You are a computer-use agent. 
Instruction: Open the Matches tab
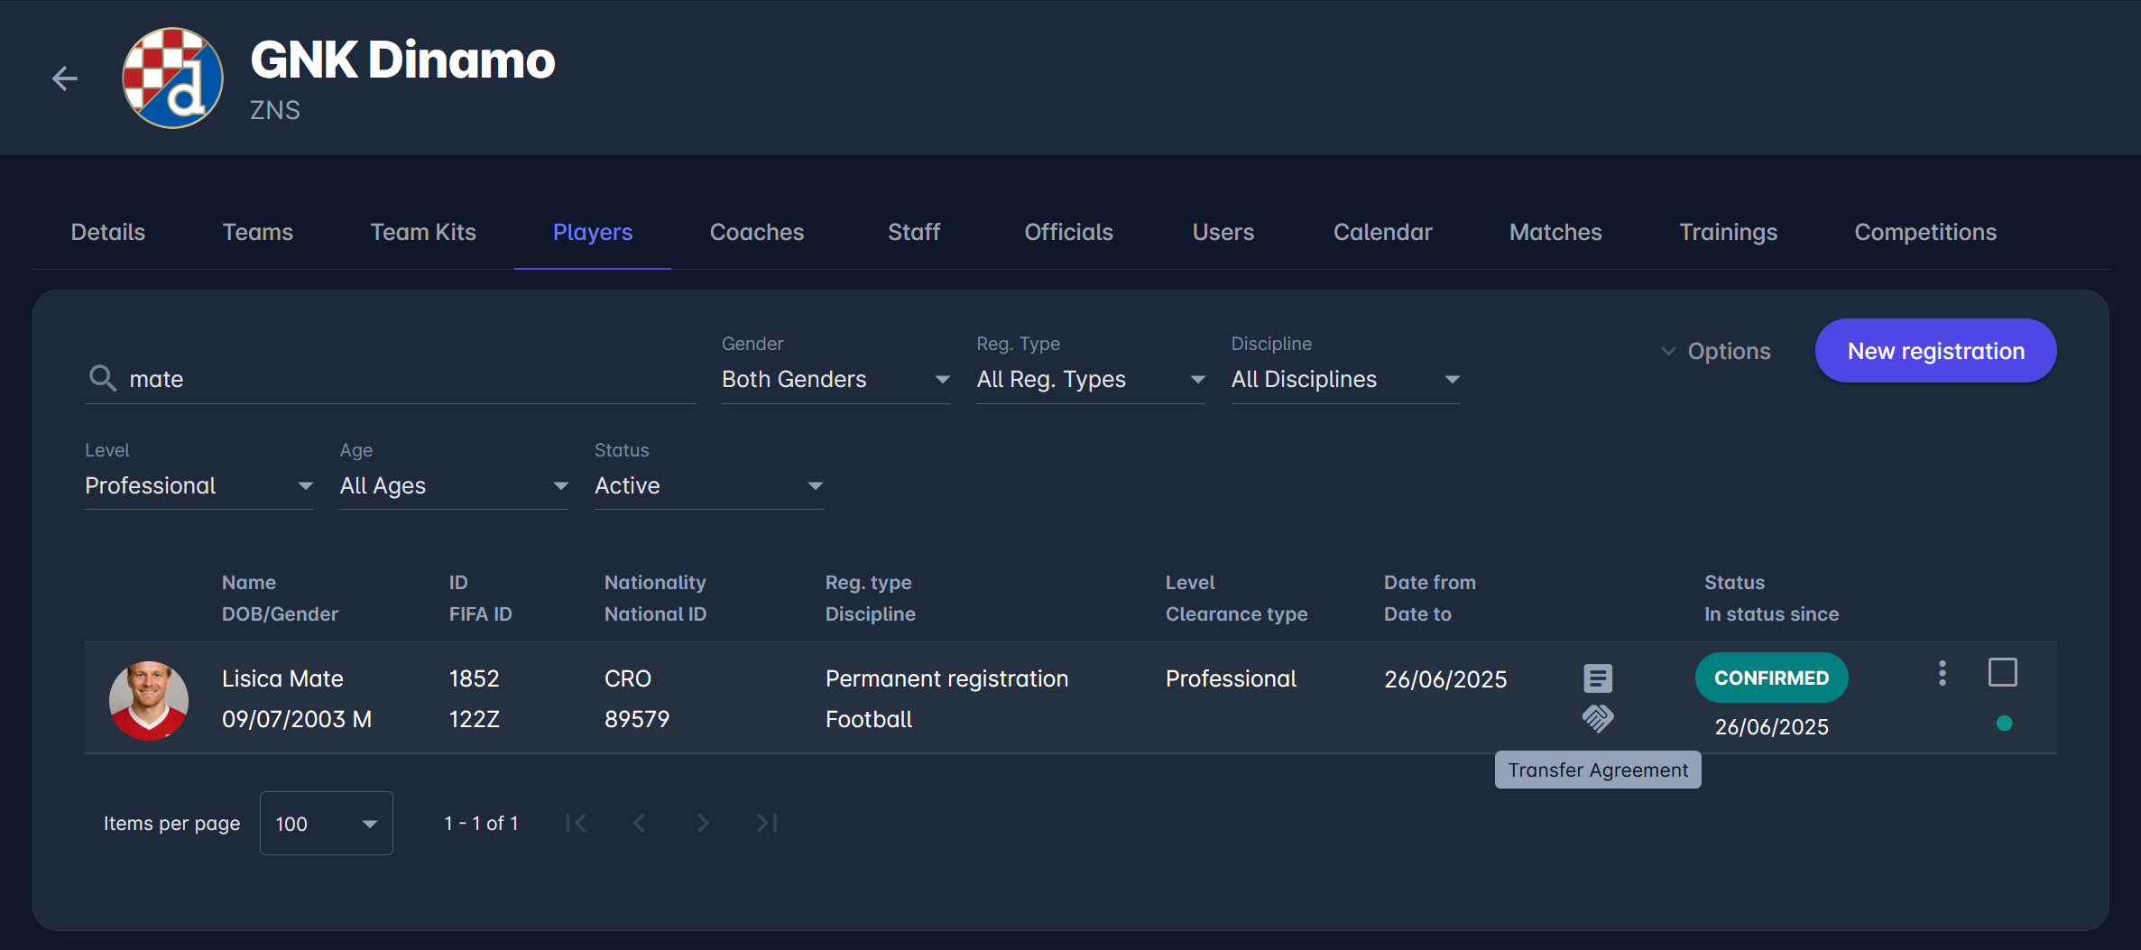1556,232
